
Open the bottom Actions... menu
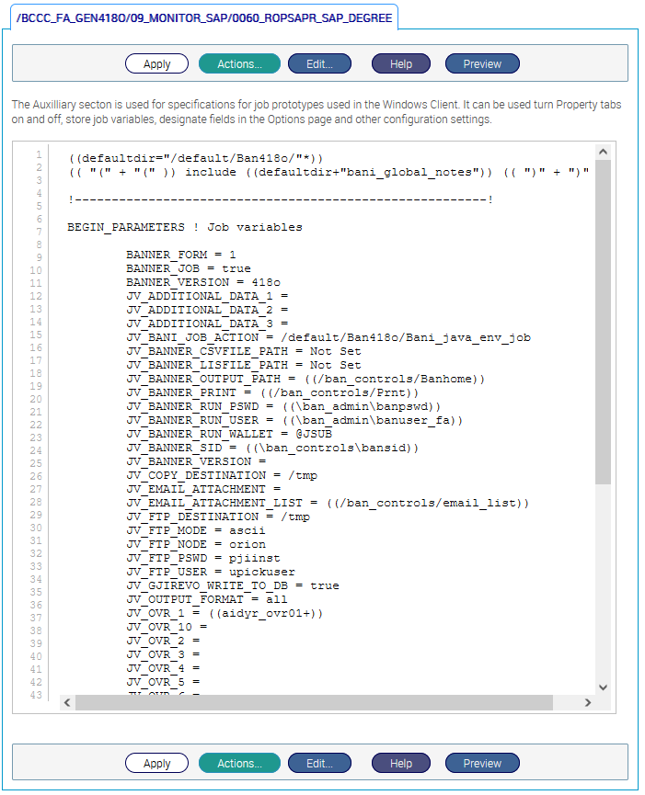pos(239,764)
